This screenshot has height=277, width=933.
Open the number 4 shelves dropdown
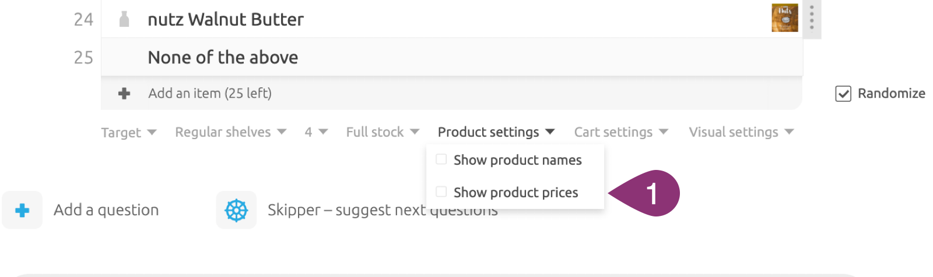coord(315,132)
